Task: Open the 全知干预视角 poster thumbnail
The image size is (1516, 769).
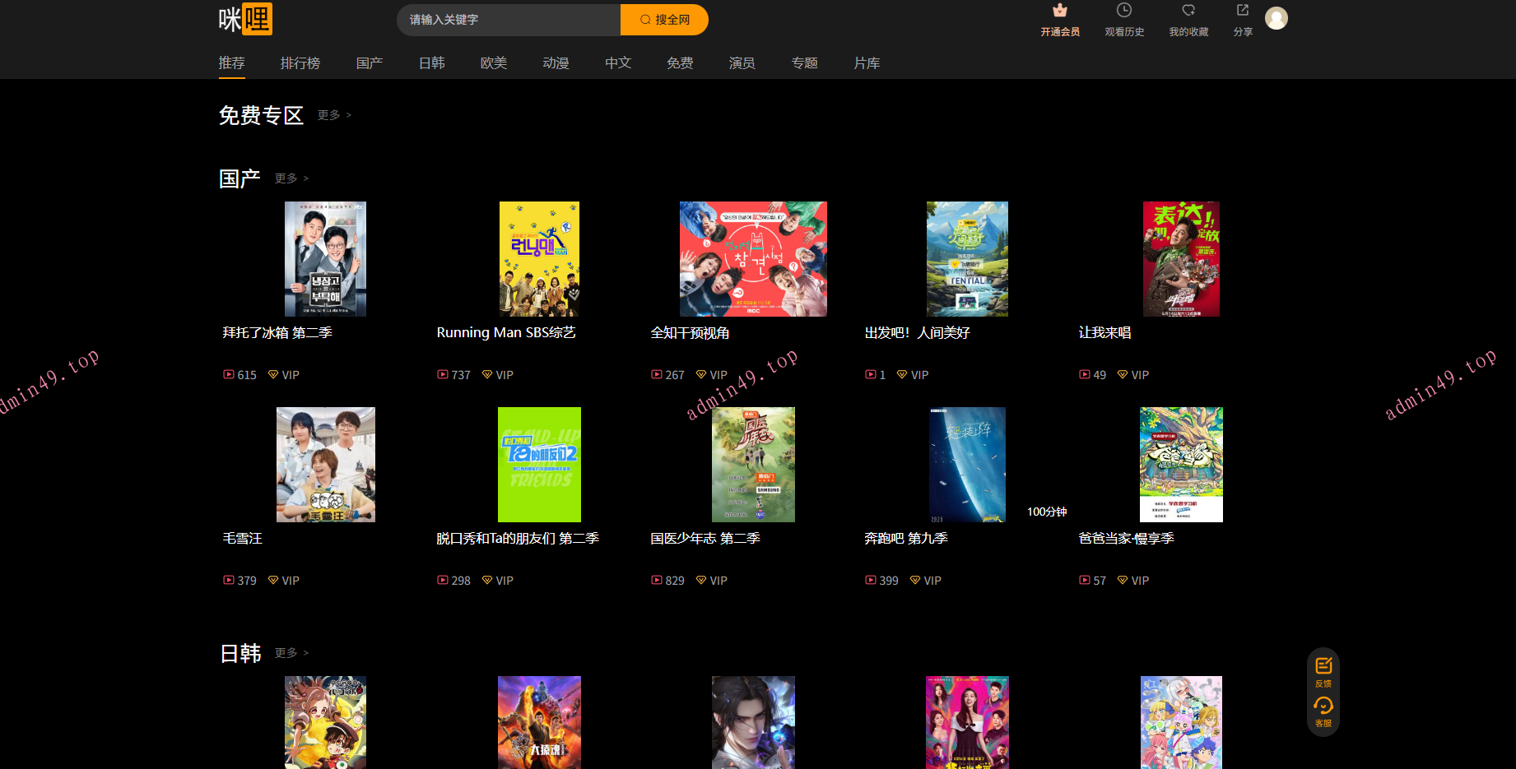Action: (752, 259)
